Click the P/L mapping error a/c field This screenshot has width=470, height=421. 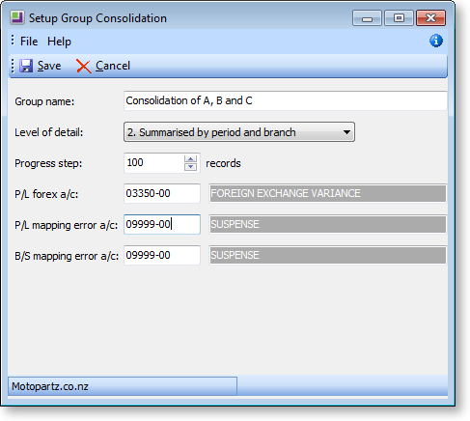(x=162, y=224)
